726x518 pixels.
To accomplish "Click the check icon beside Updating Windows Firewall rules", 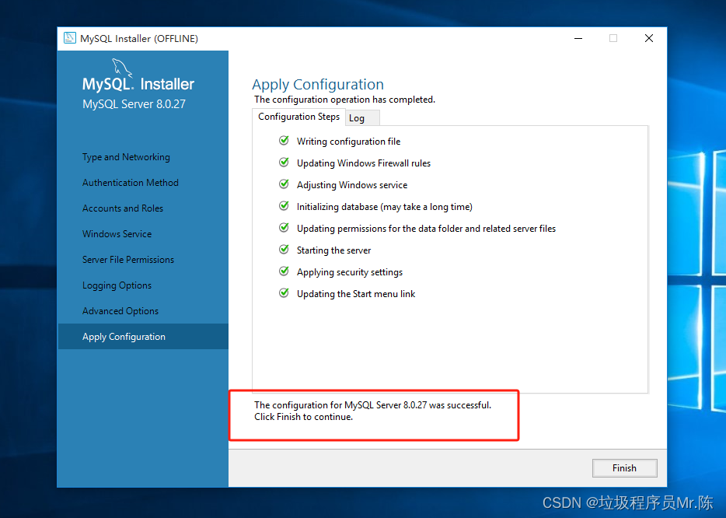I will 284,162.
